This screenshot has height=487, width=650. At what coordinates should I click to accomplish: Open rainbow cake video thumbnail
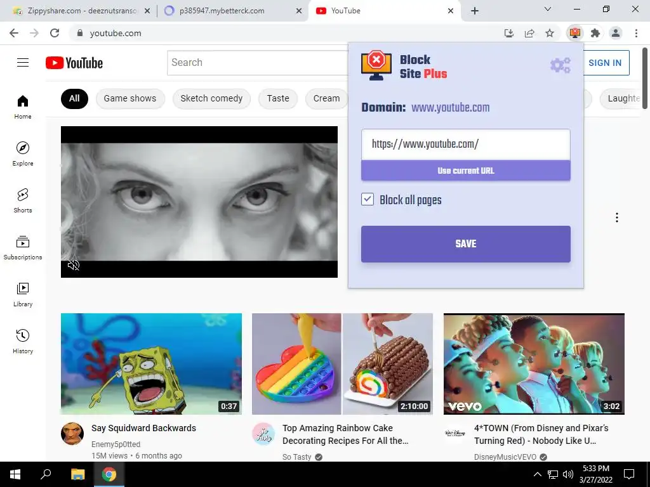342,363
